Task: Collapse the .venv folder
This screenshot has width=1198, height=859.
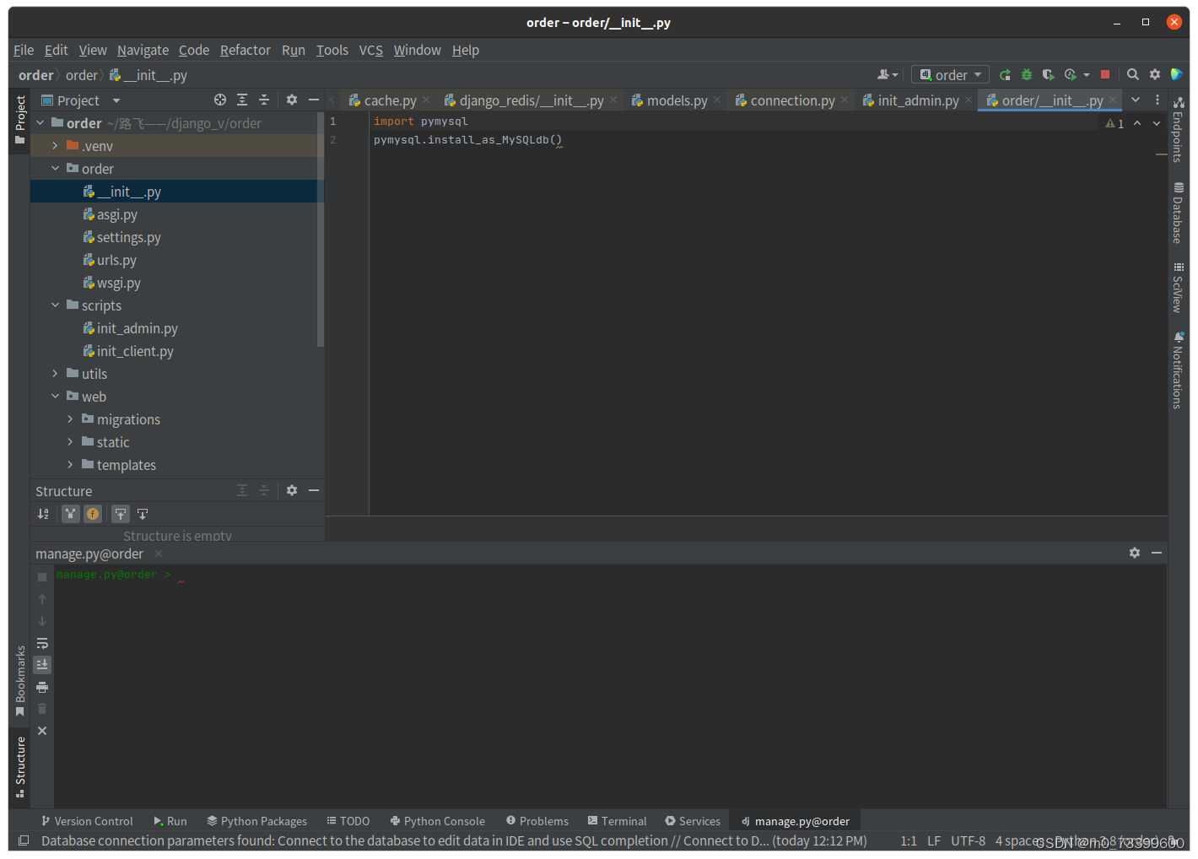Action: coord(54,145)
